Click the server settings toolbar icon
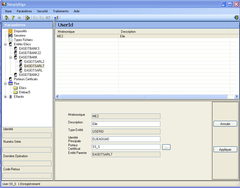The height and width of the screenshot is (188, 240). click(x=27, y=18)
